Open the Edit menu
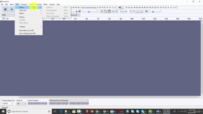 tap(6, 4)
